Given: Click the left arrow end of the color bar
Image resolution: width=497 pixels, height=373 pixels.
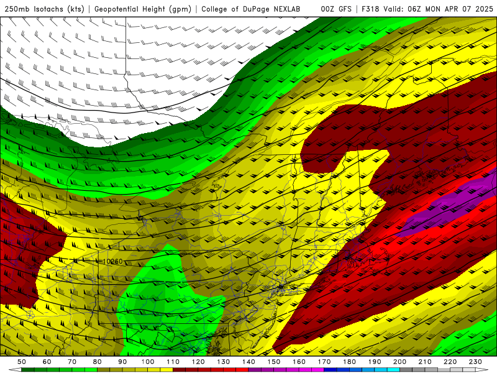Looking at the screenshot, I should 15,370.
